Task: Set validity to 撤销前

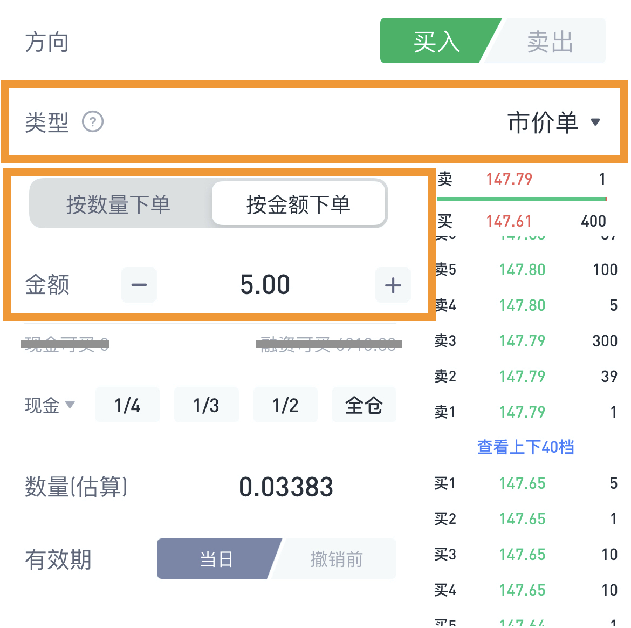Action: (x=337, y=559)
